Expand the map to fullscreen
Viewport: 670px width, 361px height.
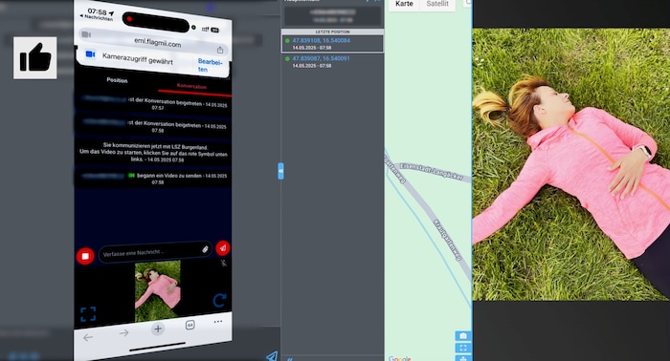[463, 348]
